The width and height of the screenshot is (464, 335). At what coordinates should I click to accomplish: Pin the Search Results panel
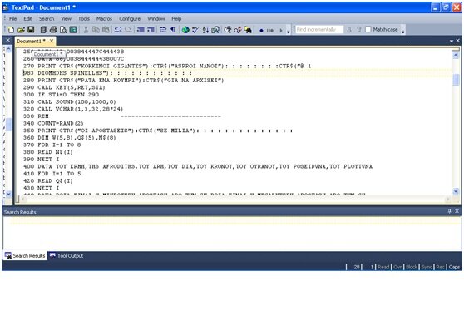tap(450, 211)
